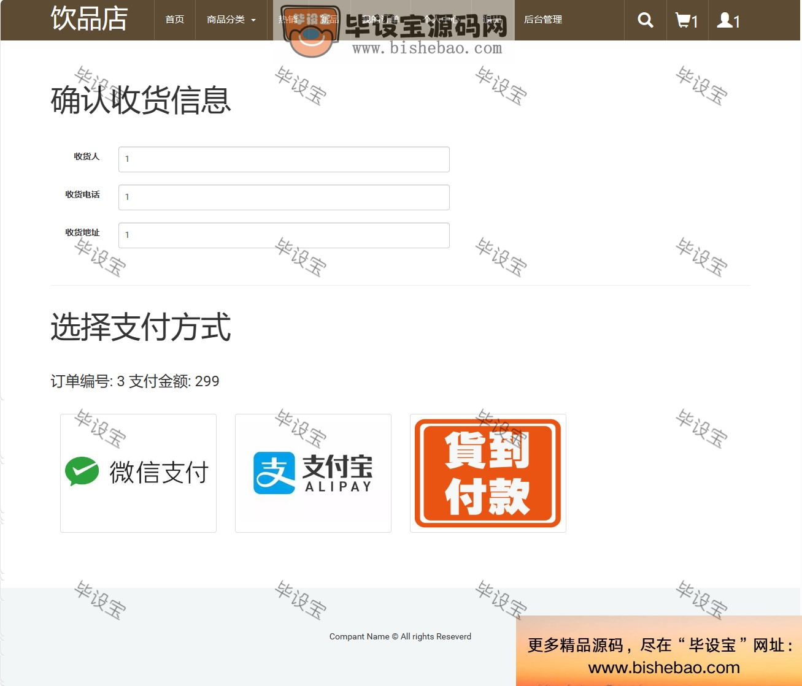The height and width of the screenshot is (686, 802).
Task: Focus the 收货电话 input field
Action: (x=284, y=197)
